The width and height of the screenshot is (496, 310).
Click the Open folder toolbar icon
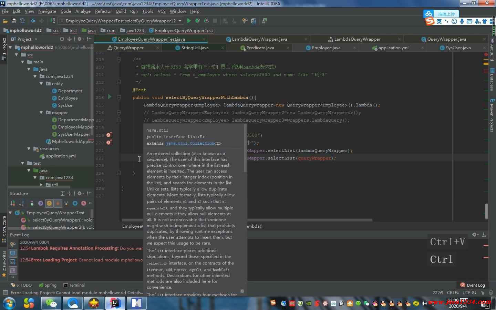click(x=5, y=21)
